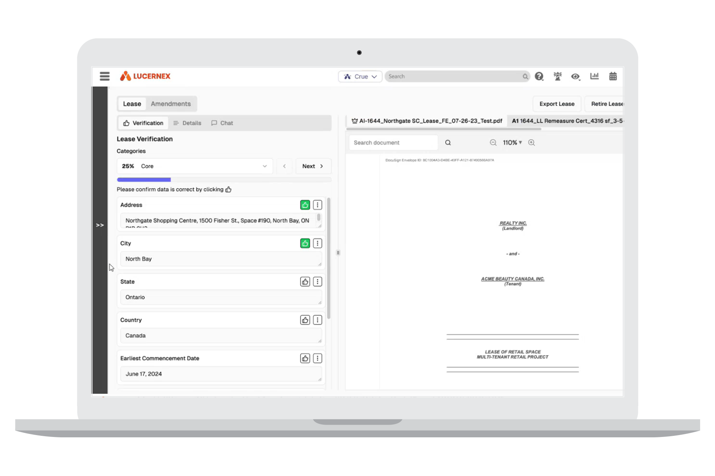Image resolution: width=715 pixels, height=476 pixels.
Task: Click the document tabs horizontal scrollbar
Action: tap(444, 129)
